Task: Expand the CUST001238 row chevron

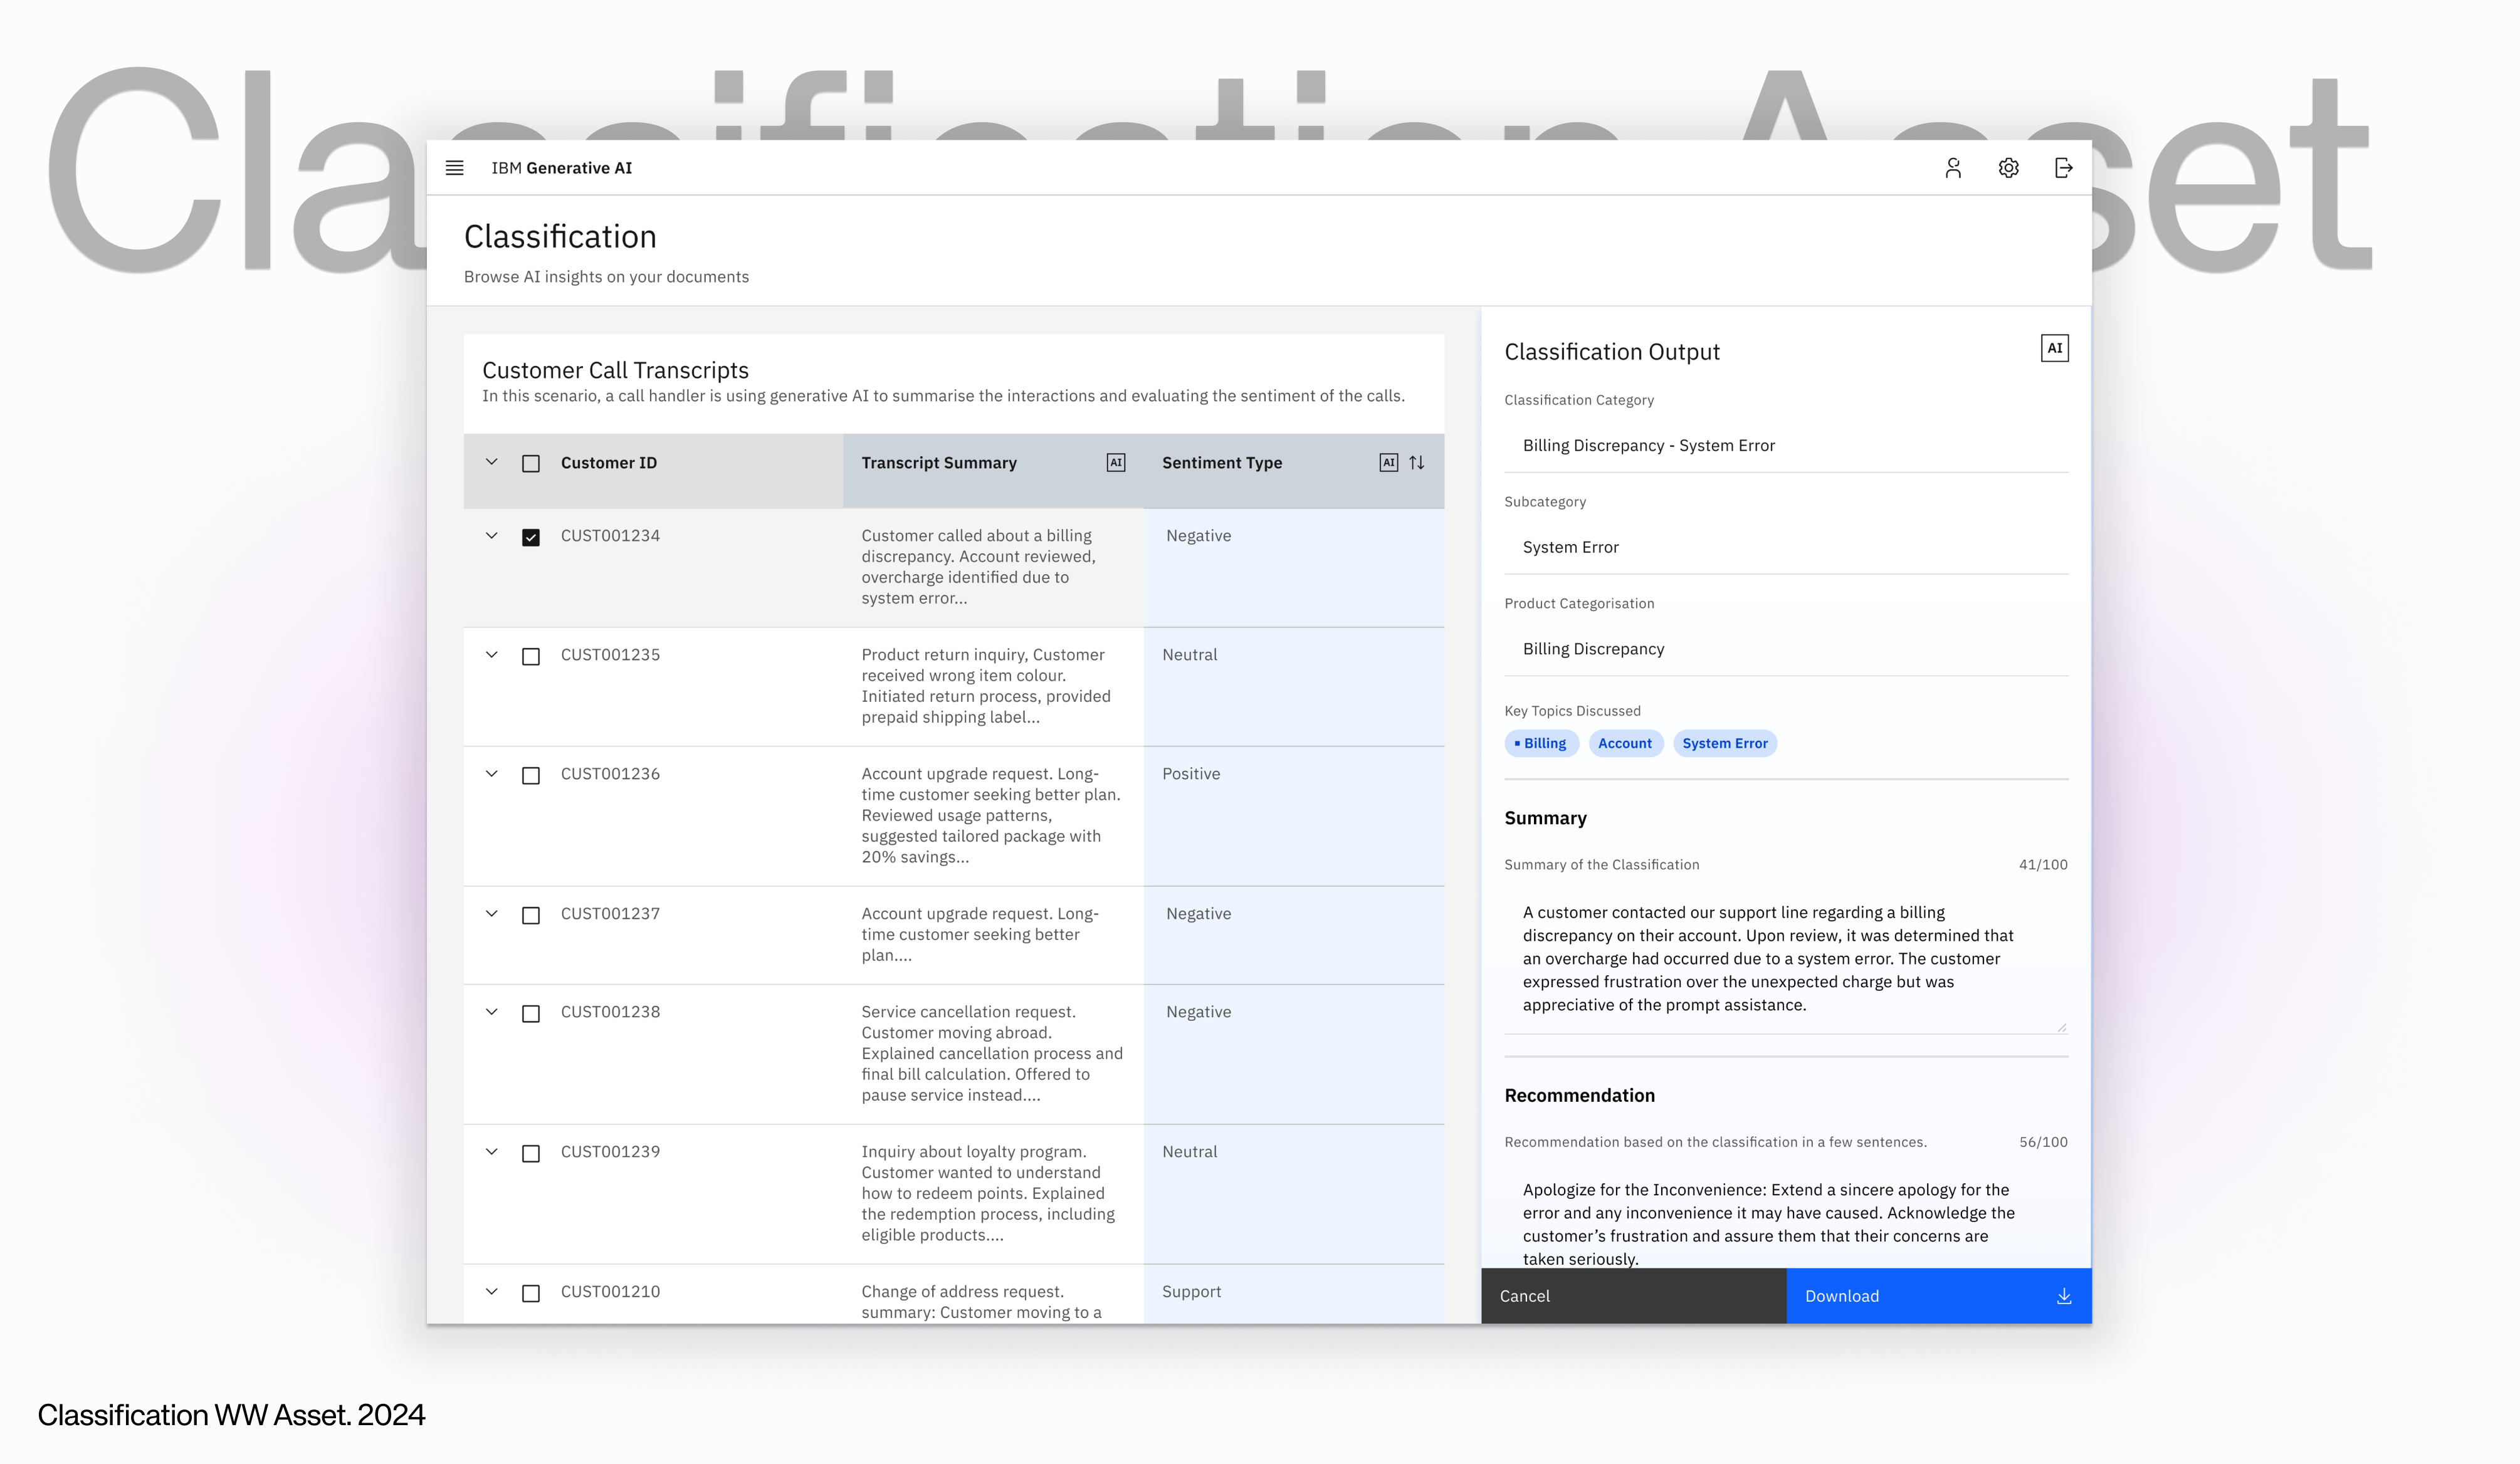Action: 491,1012
